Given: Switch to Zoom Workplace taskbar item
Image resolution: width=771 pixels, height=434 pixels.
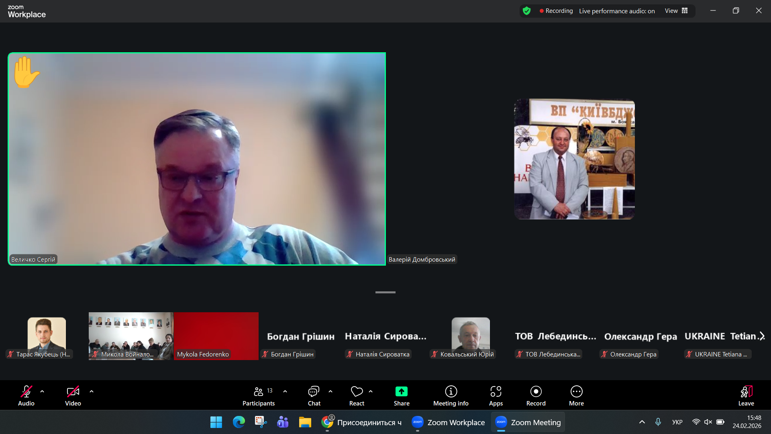Looking at the screenshot, I should [x=448, y=422].
